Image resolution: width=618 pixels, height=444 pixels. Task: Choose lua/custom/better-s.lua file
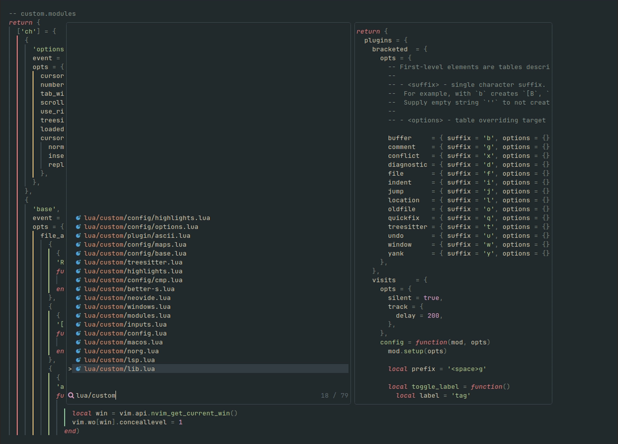click(129, 289)
